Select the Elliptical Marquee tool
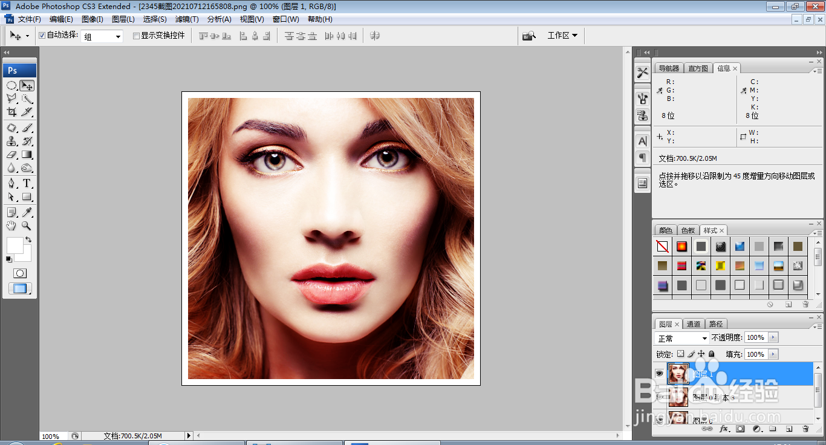Viewport: 826px width, 445px height. coord(11,86)
